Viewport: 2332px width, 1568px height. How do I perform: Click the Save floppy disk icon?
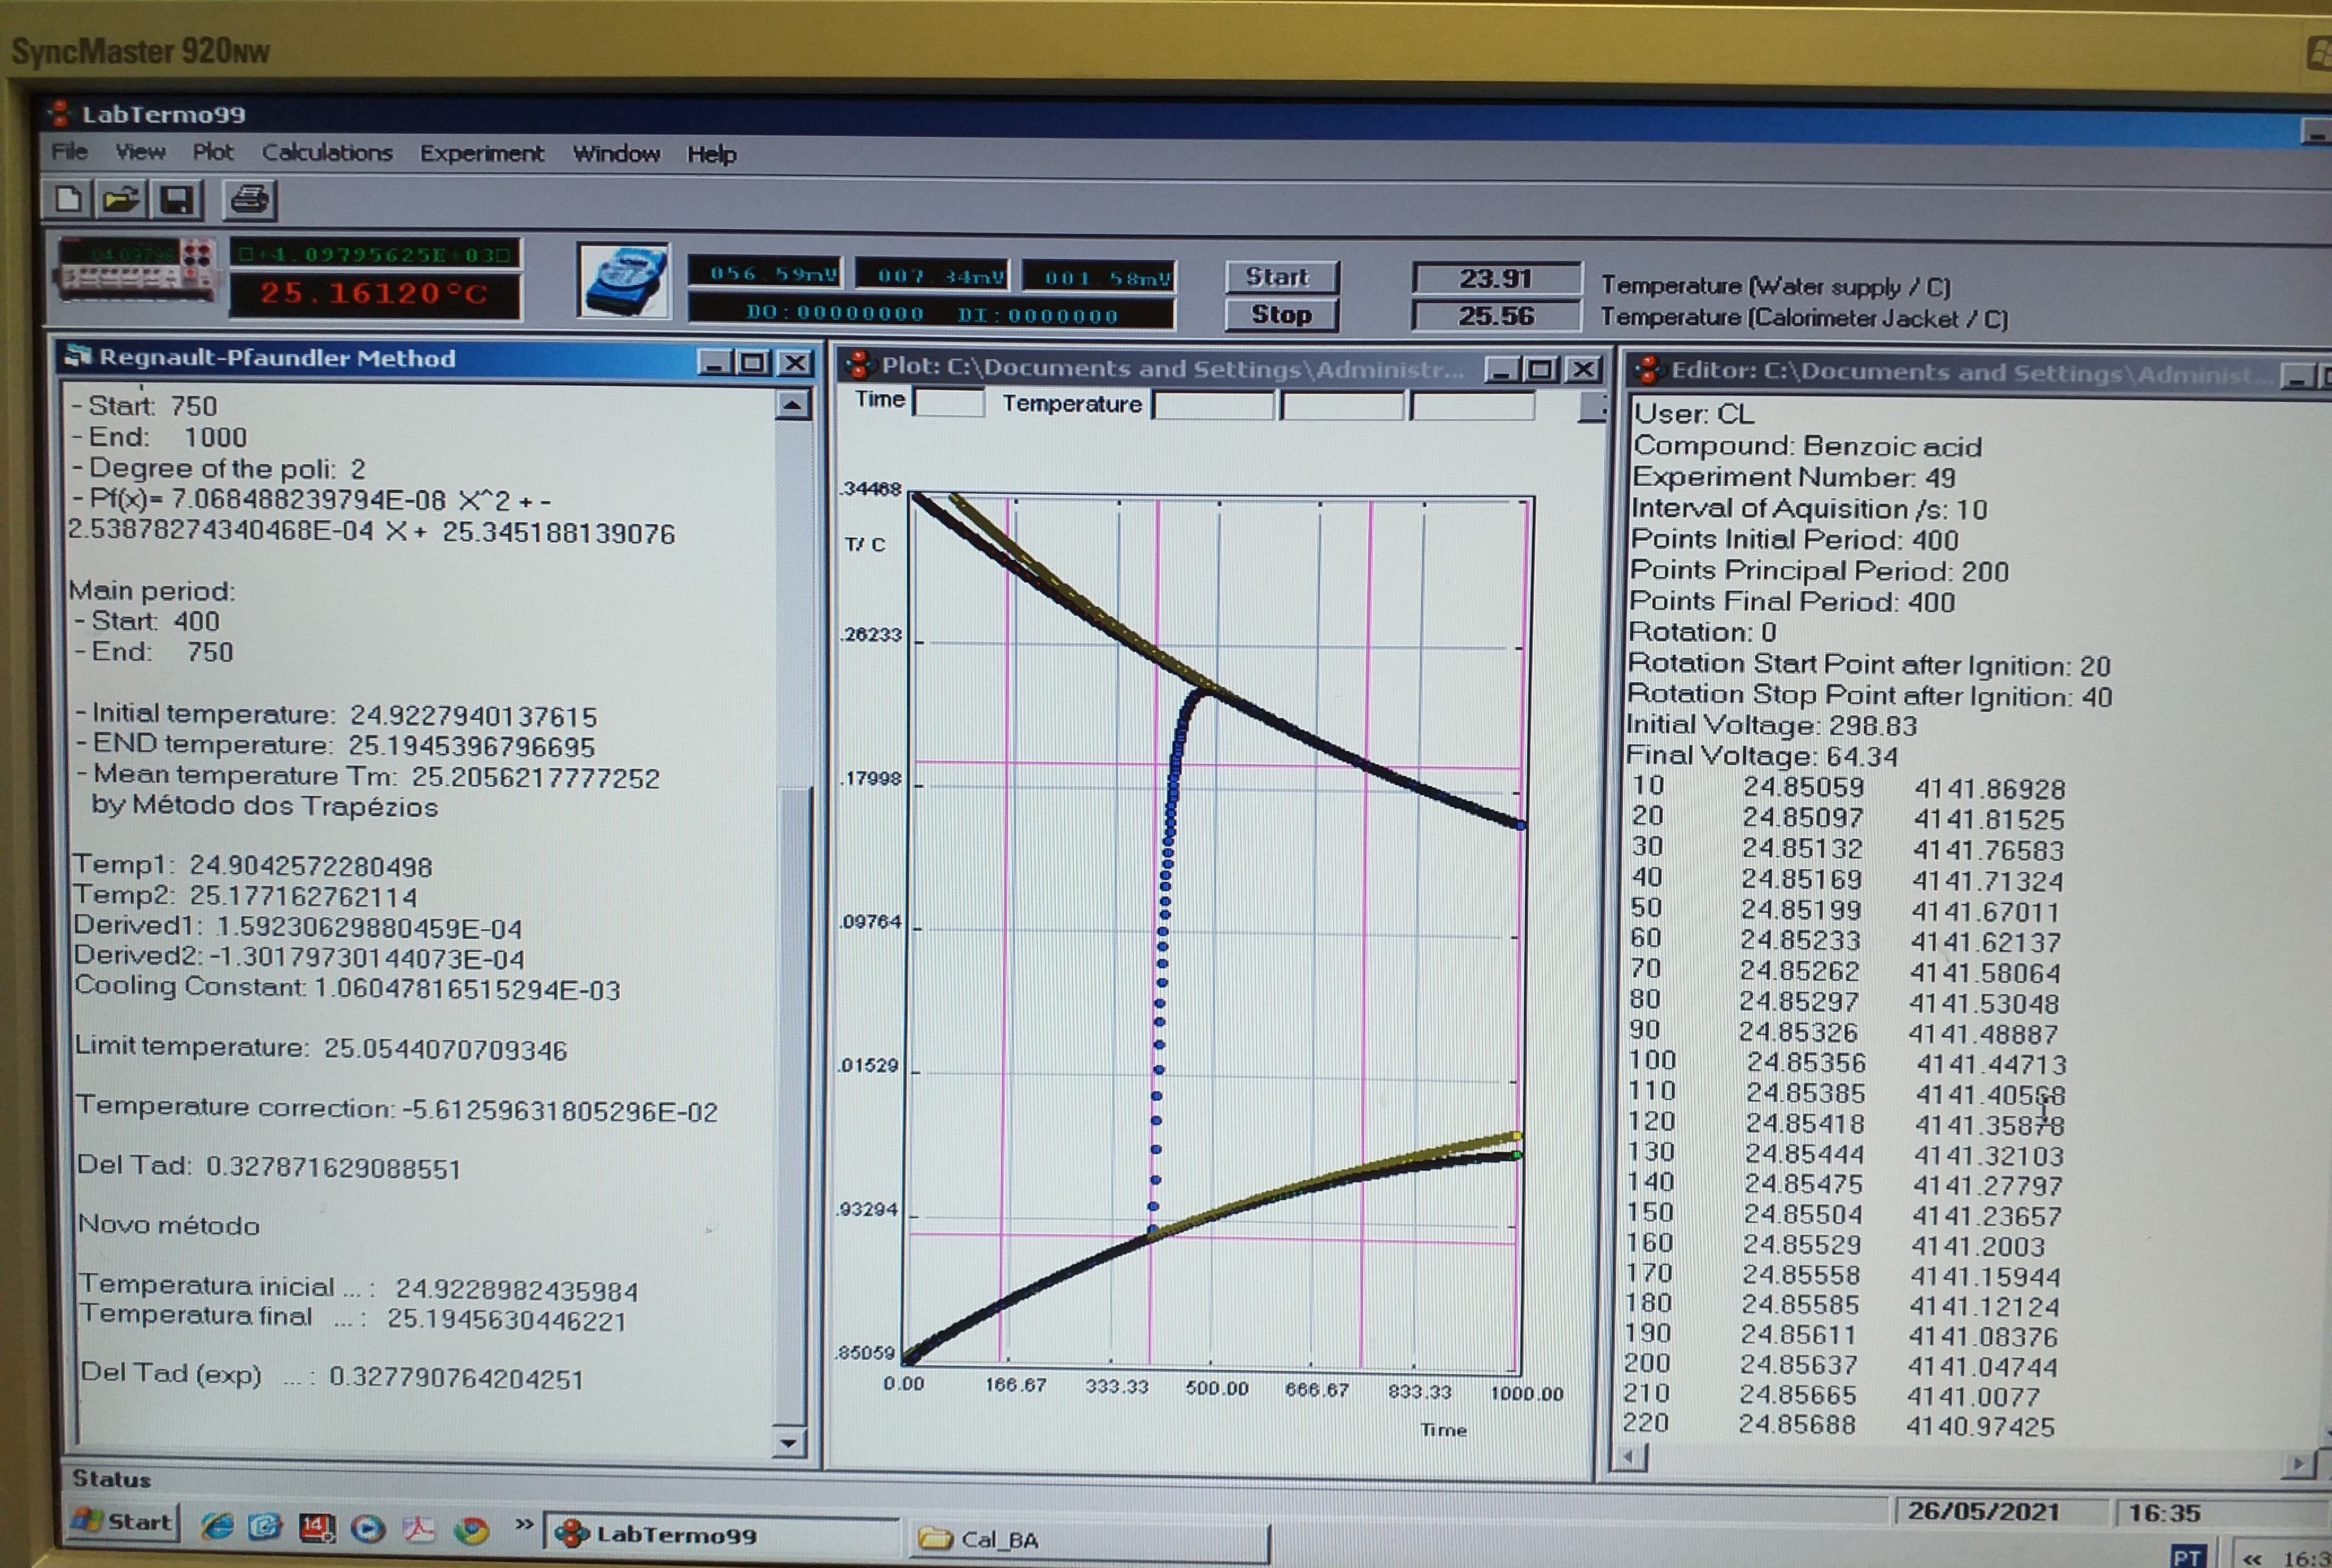pos(176,200)
